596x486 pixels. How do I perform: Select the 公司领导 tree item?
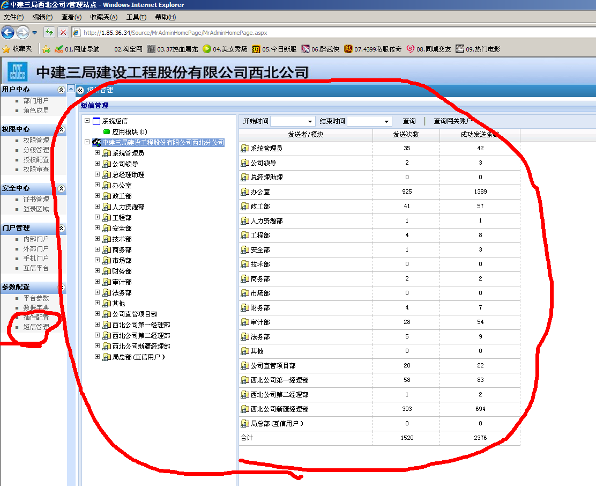coord(125,164)
